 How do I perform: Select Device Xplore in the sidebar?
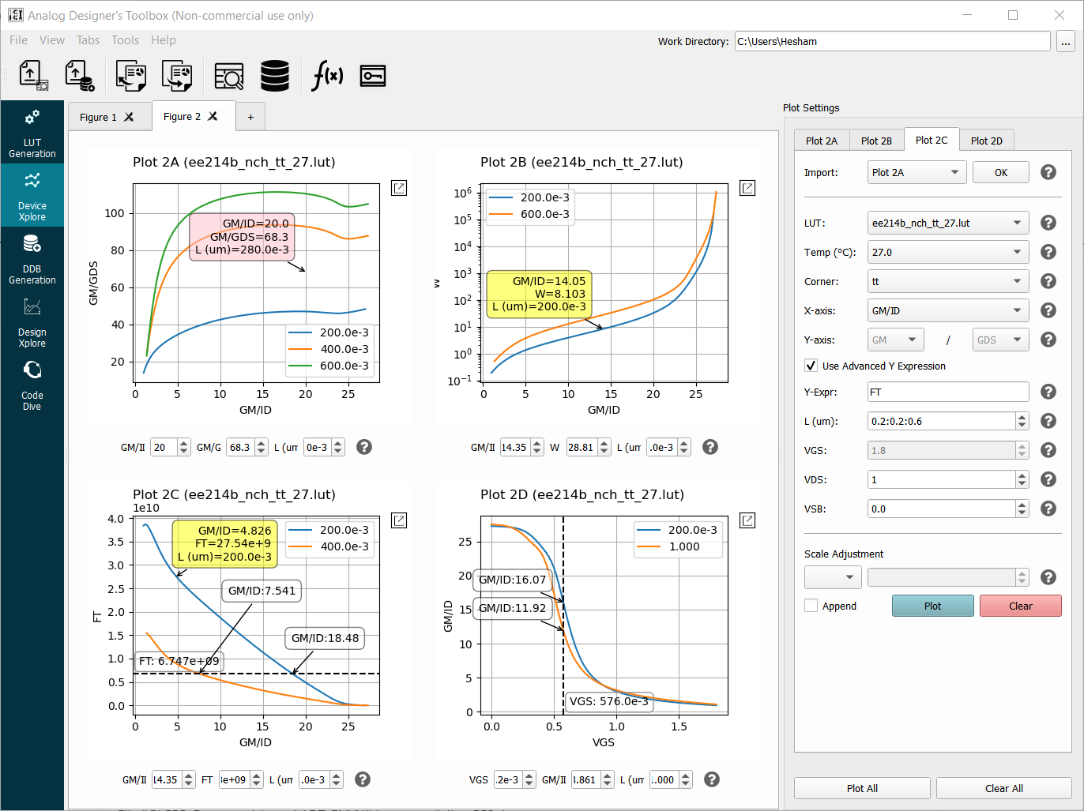[32, 197]
